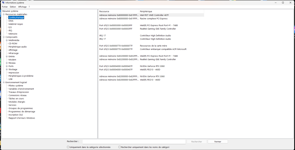Maximize the Informations système window
The width and height of the screenshot is (295, 150).
[283, 3]
